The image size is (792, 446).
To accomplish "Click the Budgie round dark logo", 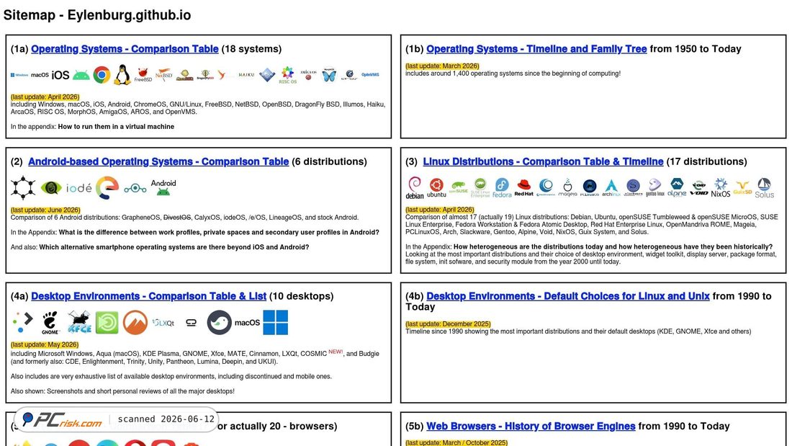I will pyautogui.click(x=219, y=322).
